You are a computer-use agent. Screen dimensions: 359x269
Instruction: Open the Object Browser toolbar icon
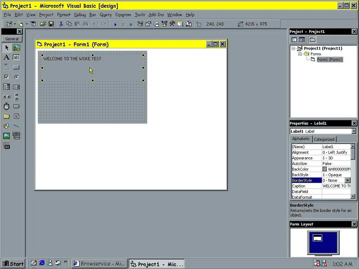click(x=164, y=24)
